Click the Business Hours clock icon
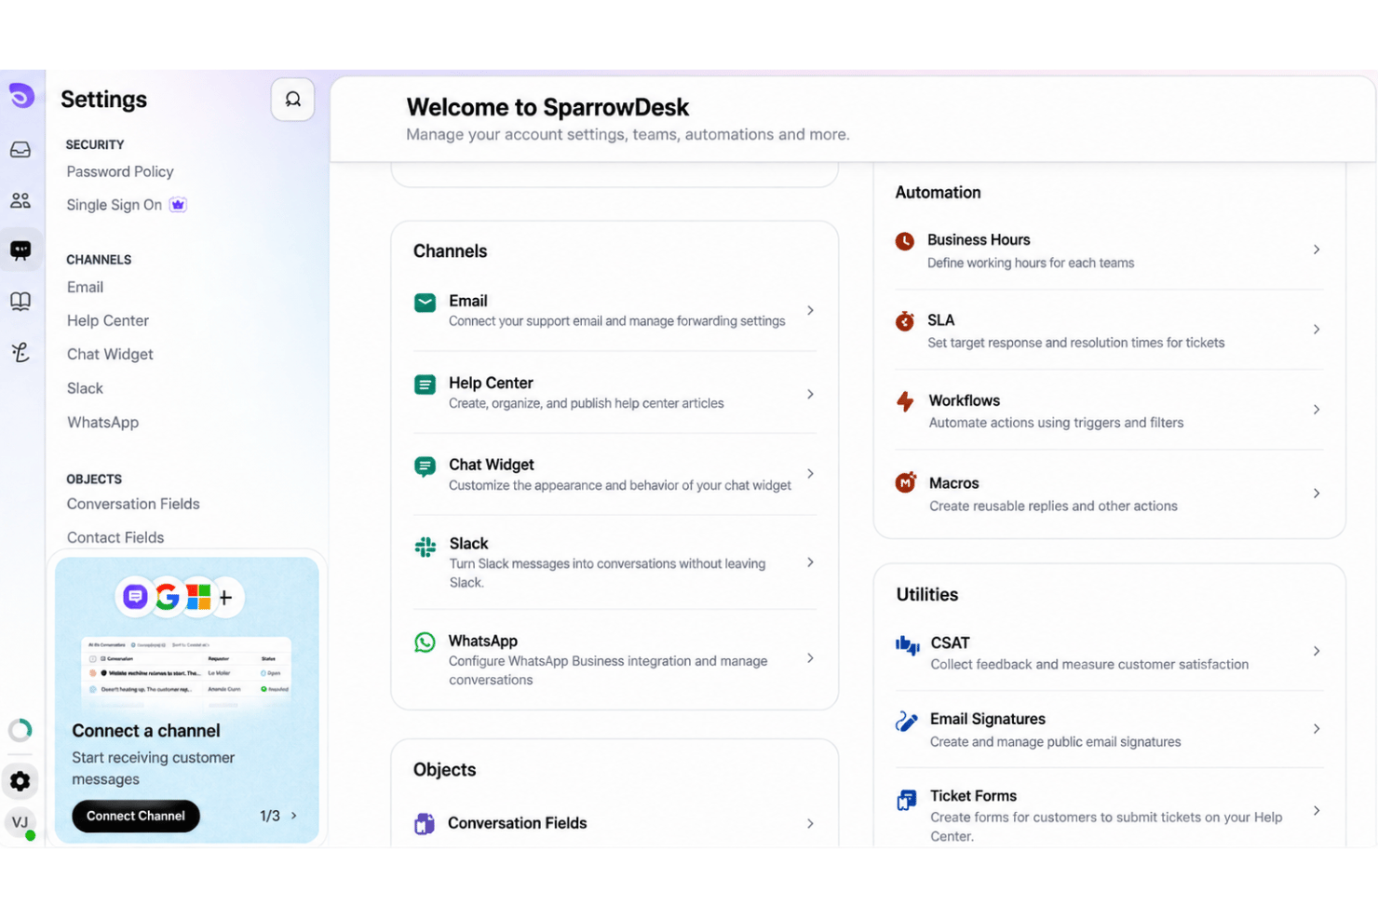 (x=905, y=241)
